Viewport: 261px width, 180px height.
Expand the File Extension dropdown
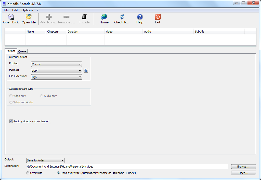[x=56, y=77]
